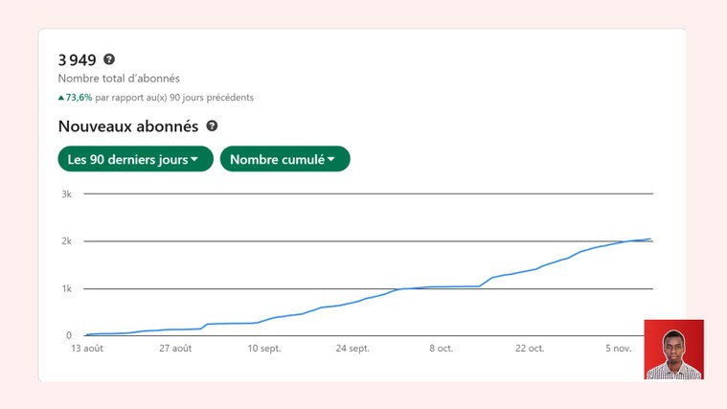Open the "Les 90 derniers jours" dropdown
This screenshot has height=409, width=727.
point(135,159)
